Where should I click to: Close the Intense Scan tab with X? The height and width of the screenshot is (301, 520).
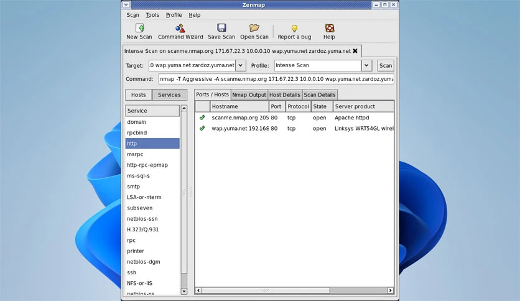click(x=355, y=51)
